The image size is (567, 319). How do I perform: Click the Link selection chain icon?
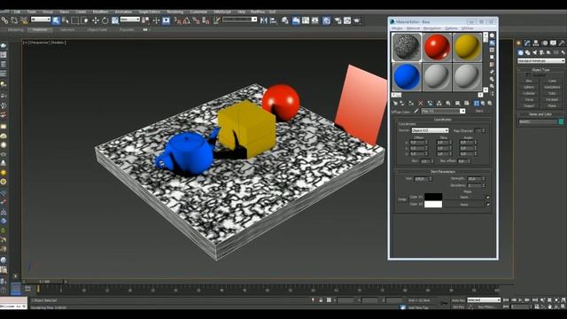click(4, 20)
